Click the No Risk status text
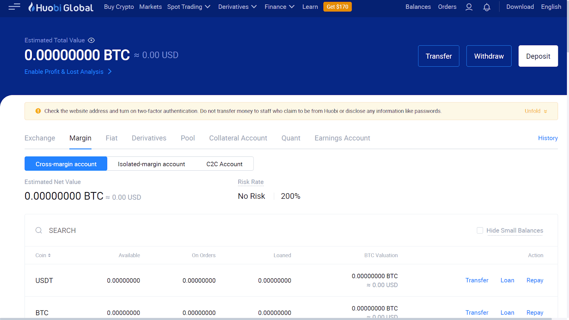569x320 pixels. click(x=251, y=196)
